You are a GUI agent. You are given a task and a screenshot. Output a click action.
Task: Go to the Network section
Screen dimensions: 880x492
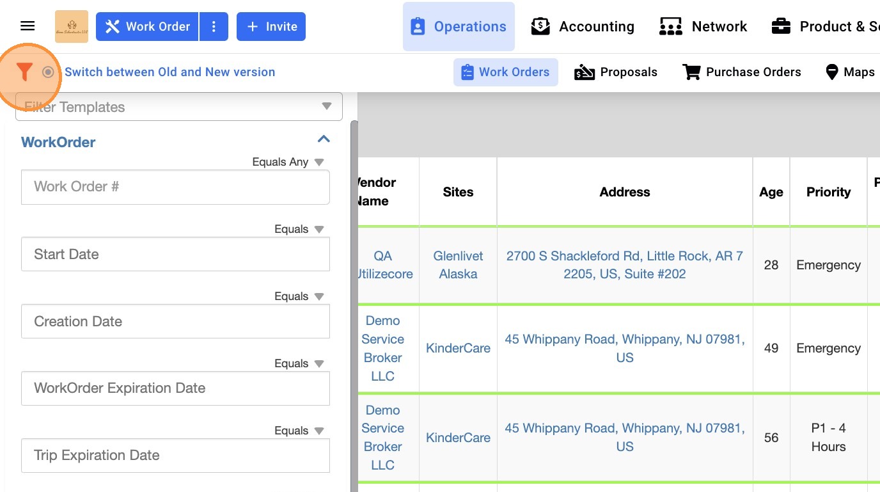[703, 27]
